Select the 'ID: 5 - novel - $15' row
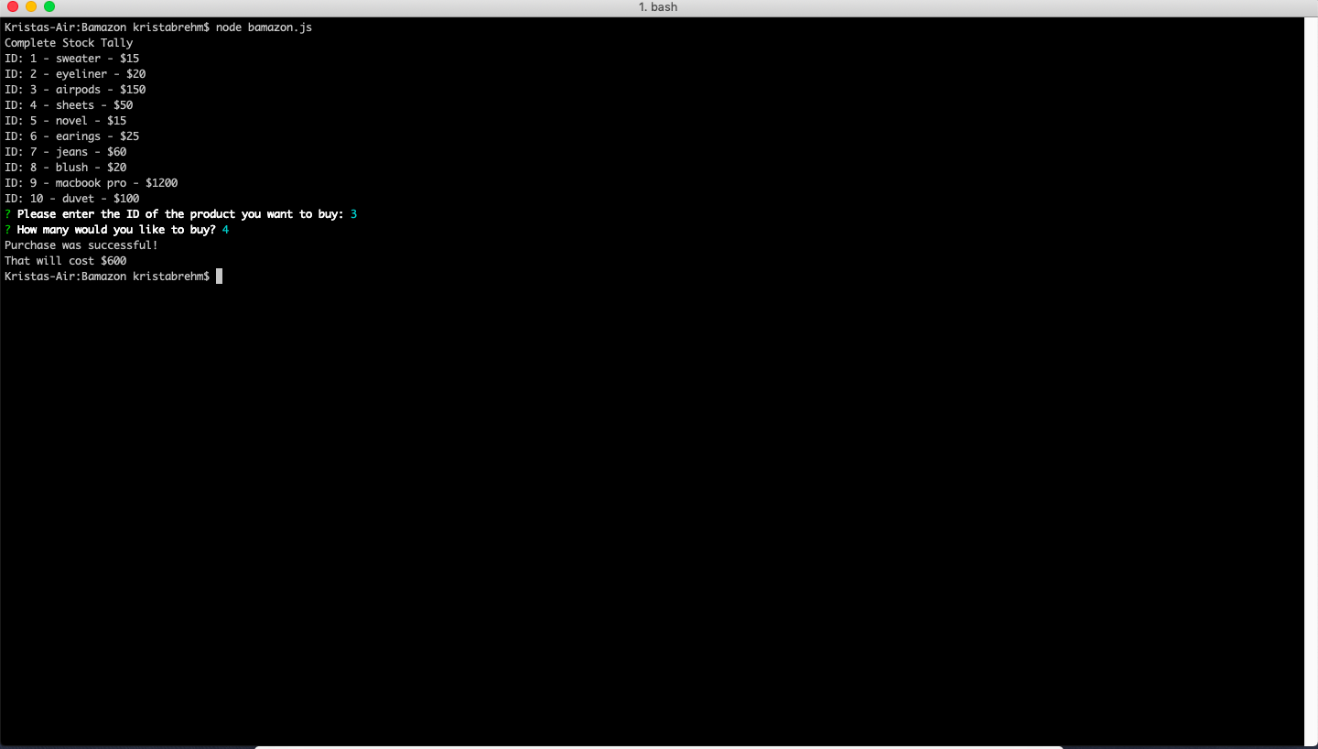 (x=66, y=121)
